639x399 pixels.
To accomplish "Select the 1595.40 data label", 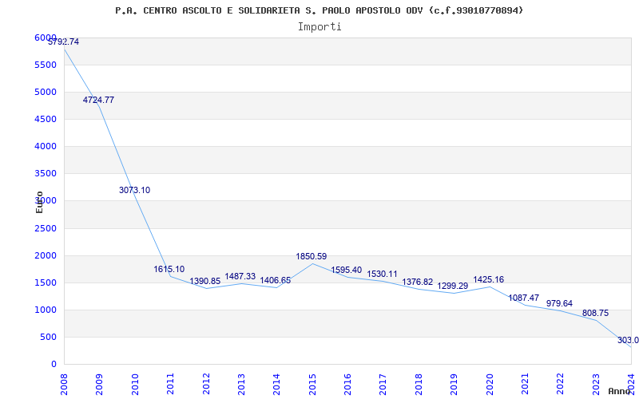I will pos(347,270).
